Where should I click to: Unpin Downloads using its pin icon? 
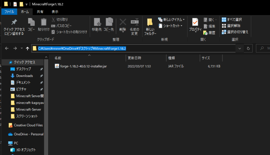[x=41, y=76]
